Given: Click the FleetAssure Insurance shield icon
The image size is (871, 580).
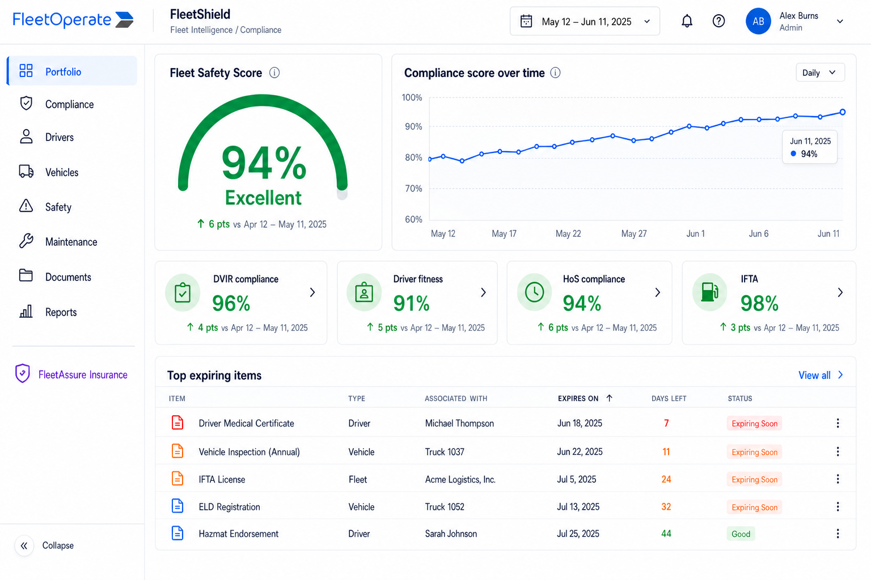Looking at the screenshot, I should pyautogui.click(x=23, y=373).
